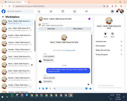Click the More options button
The width and height of the screenshot is (127, 101).
[x=78, y=29]
